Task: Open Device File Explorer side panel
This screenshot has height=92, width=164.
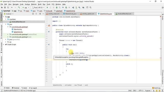Action: tap(163, 77)
